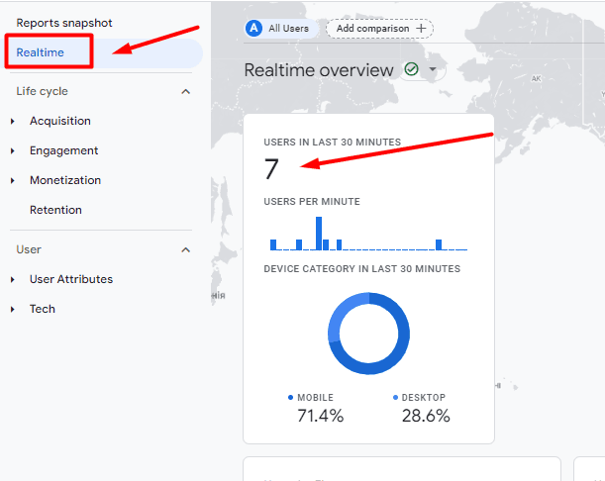
Task: Click Add comparison button
Action: 379,29
